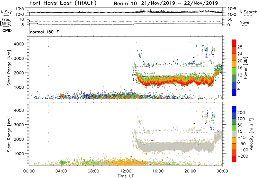Screen dimensions: 257x178
Task: Click the 20:00 time tick label
Action: pyautogui.click(x=190, y=171)
